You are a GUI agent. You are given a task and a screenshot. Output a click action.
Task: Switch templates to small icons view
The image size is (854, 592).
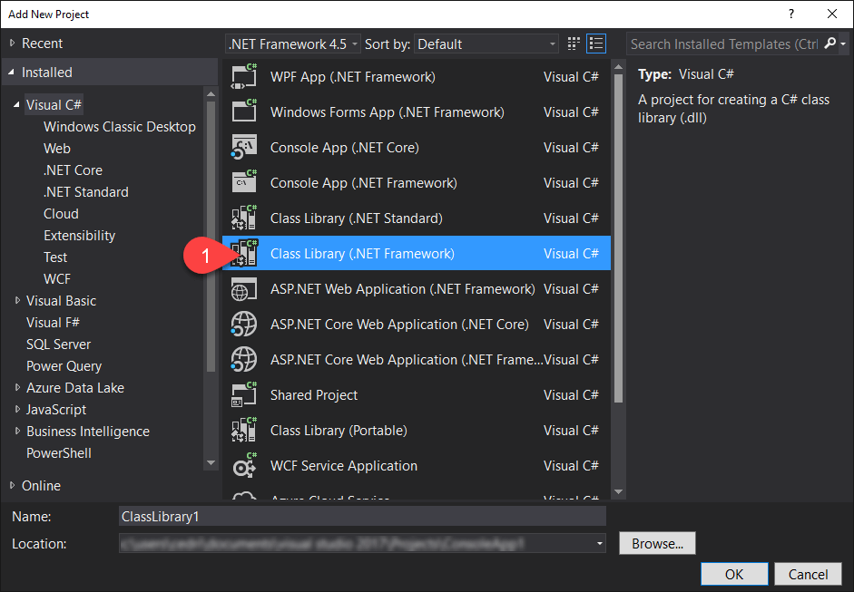point(573,43)
